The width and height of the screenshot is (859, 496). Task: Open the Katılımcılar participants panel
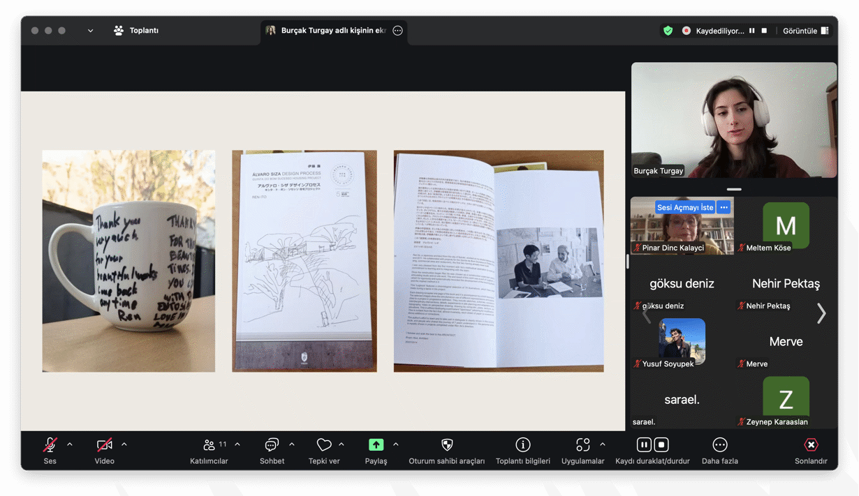[x=209, y=445]
